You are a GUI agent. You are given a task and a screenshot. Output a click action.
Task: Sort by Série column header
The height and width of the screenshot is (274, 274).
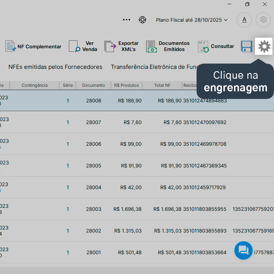coord(68,85)
